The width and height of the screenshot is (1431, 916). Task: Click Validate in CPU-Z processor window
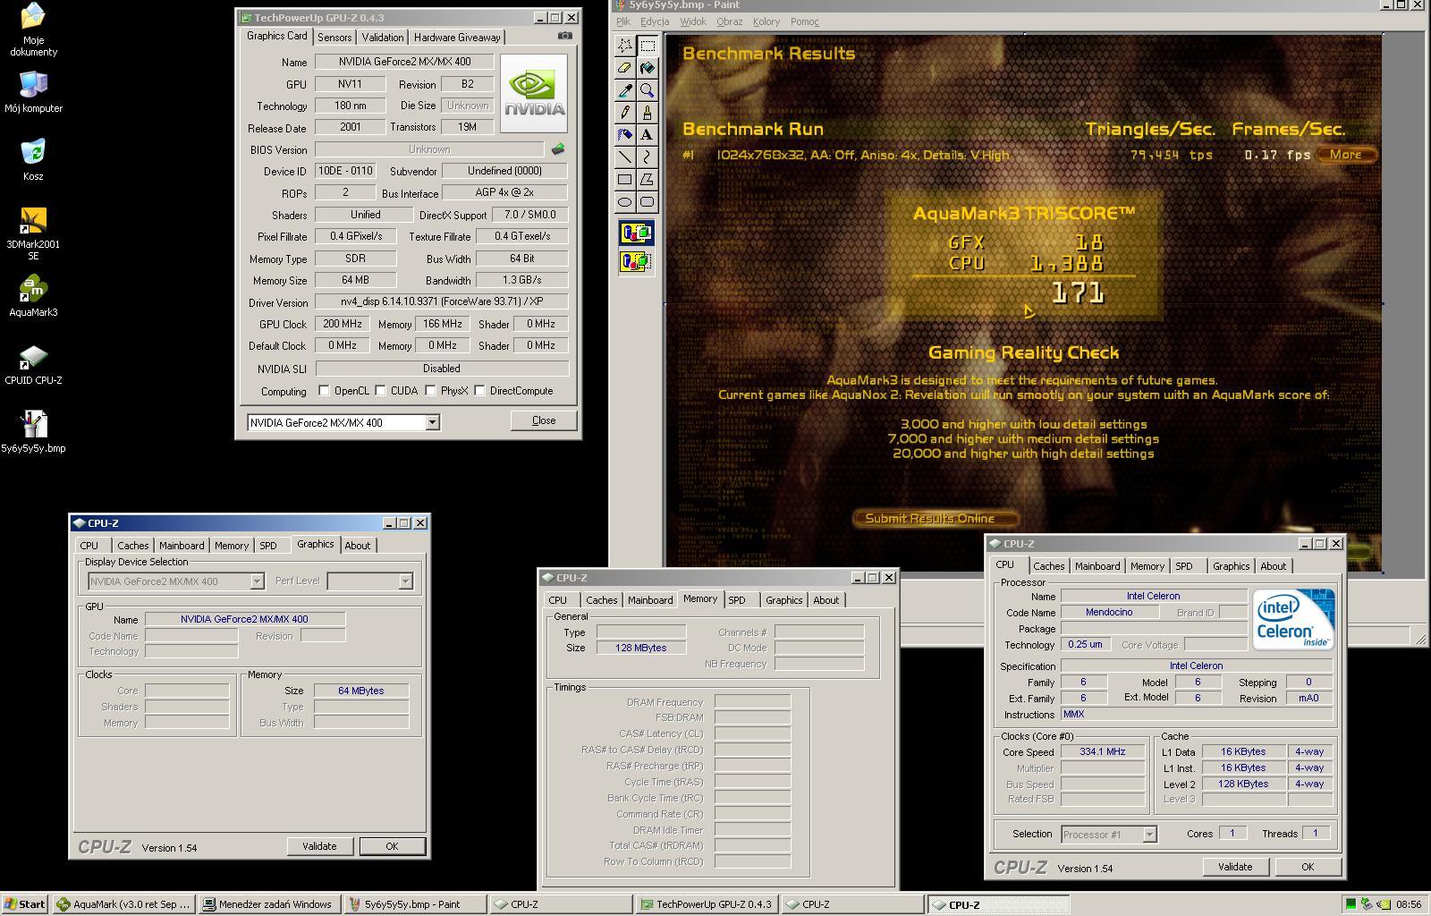click(1235, 867)
